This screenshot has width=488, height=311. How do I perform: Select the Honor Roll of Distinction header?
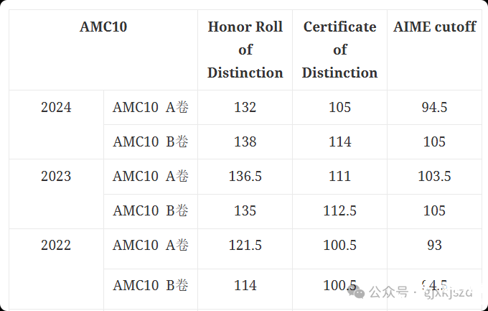[x=245, y=50]
